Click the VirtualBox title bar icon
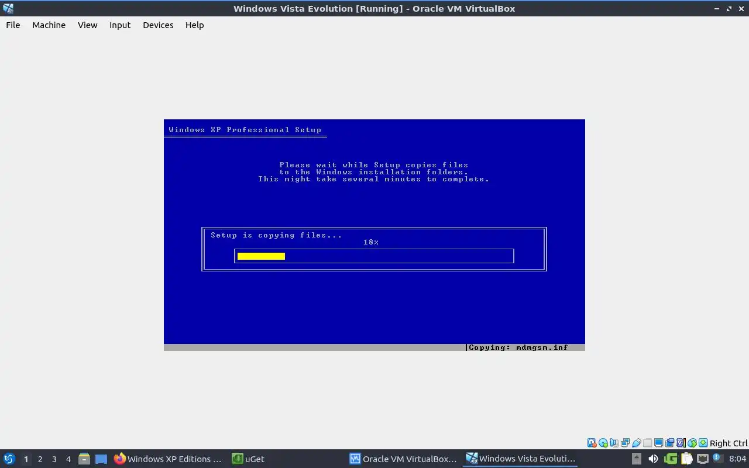This screenshot has height=468, width=749. [8, 8]
